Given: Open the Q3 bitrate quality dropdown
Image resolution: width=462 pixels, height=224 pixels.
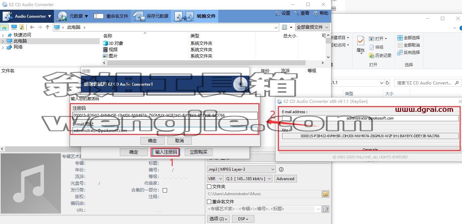Looking at the screenshot, I should 249,179.
